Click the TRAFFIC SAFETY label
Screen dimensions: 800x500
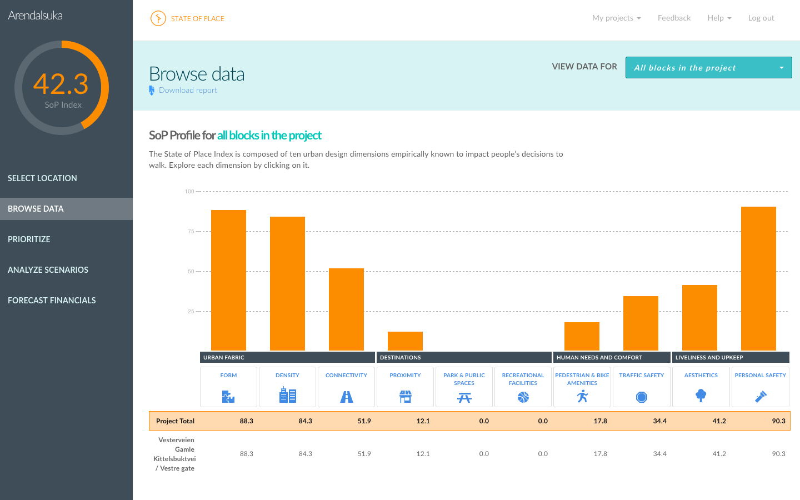(642, 376)
